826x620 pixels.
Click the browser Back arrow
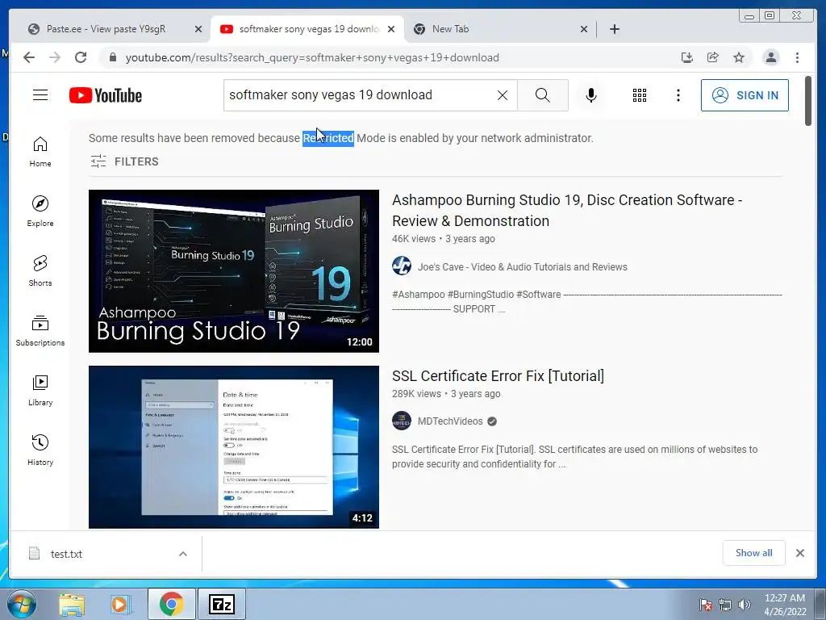29,57
